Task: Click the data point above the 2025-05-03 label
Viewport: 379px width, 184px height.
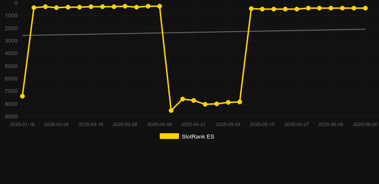Action: point(228,103)
